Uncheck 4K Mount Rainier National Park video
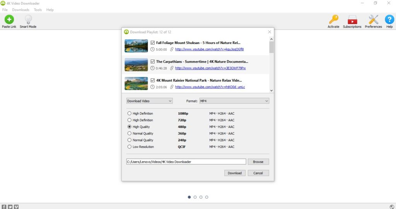Viewport: 396px width, 209px height. pyautogui.click(x=152, y=80)
